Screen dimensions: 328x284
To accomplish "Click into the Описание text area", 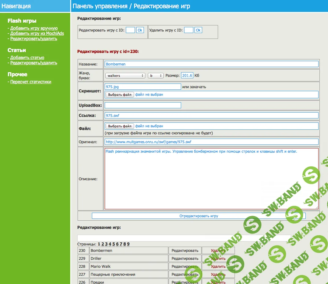I will [211, 178].
